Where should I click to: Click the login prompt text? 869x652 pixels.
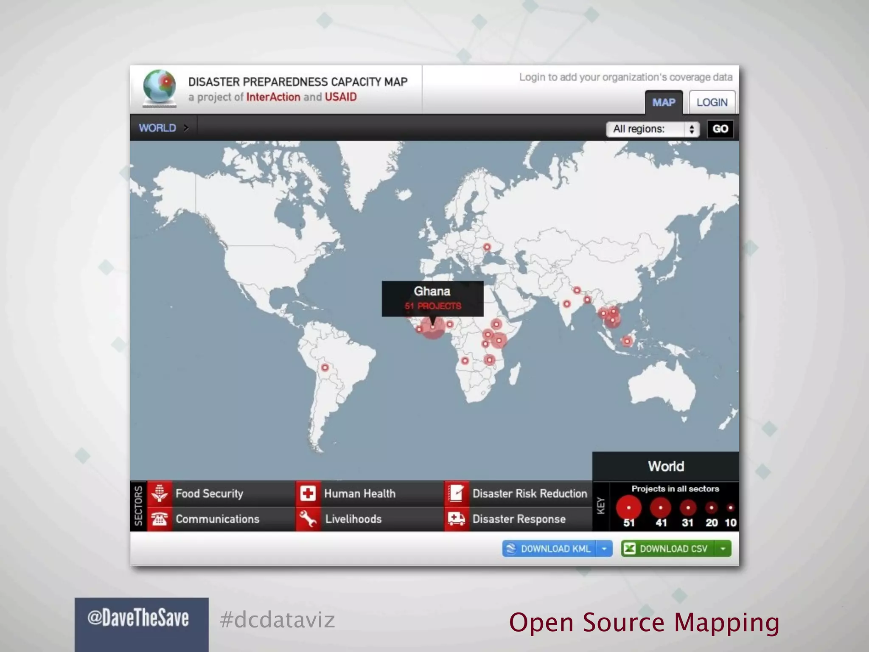626,77
